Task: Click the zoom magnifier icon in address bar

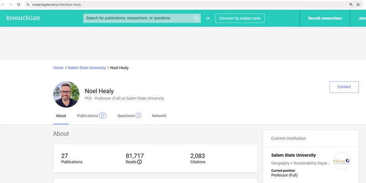Action: click(x=351, y=4)
